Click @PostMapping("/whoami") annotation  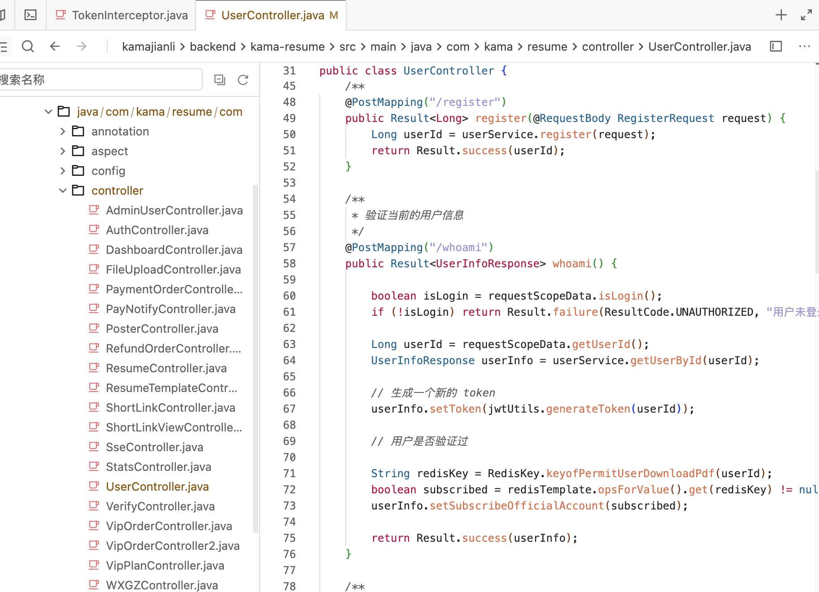click(x=419, y=248)
